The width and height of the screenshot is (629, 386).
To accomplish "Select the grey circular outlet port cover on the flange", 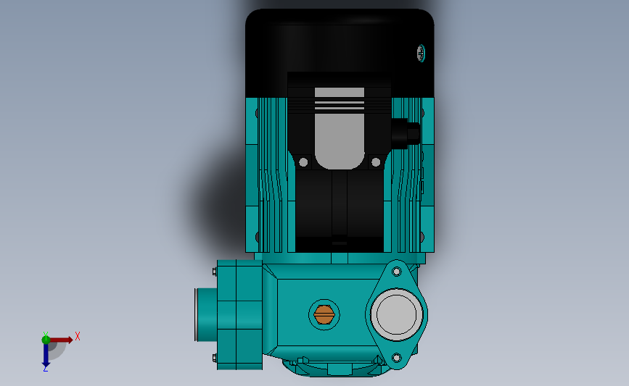I will point(396,315).
